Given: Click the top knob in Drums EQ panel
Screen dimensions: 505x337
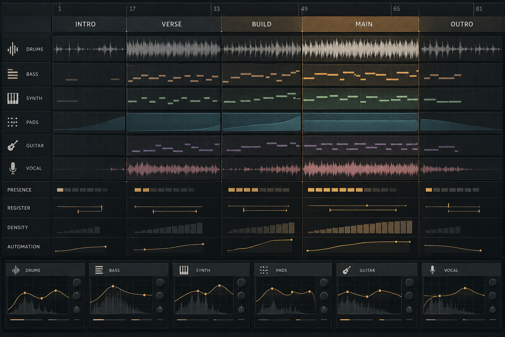Looking at the screenshot, I should click(x=77, y=282).
